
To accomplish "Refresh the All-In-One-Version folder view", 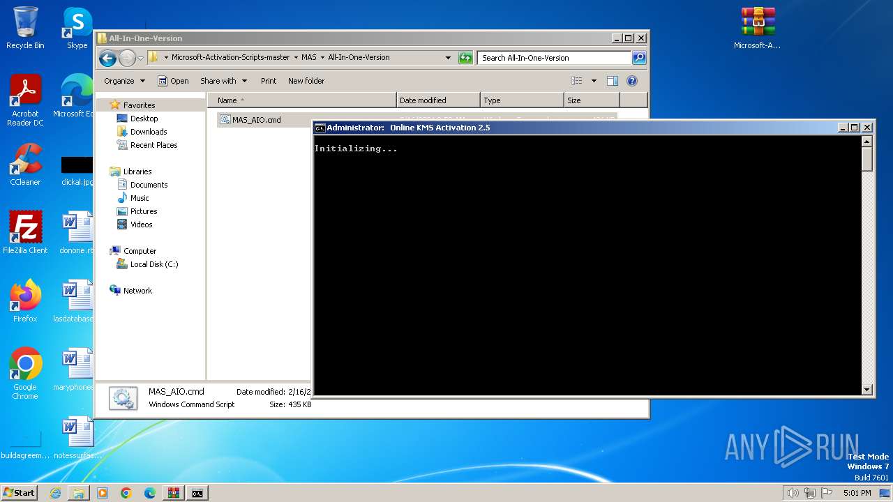I will click(x=465, y=58).
